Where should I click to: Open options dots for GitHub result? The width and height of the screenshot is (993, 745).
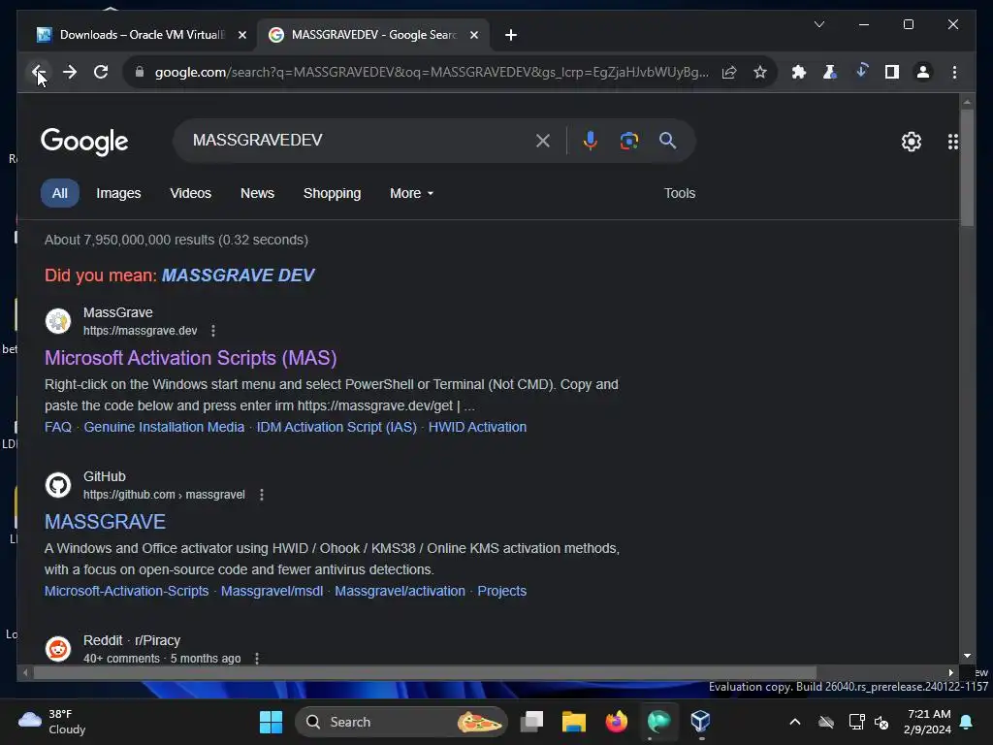(262, 495)
